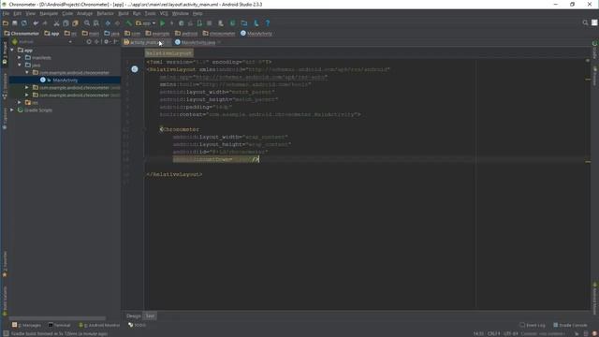Click the Redo arrow icon
The image size is (599, 337).
click(45, 23)
